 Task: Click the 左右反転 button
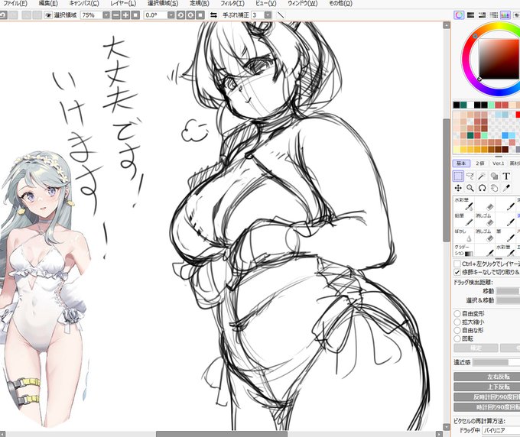[487, 377]
